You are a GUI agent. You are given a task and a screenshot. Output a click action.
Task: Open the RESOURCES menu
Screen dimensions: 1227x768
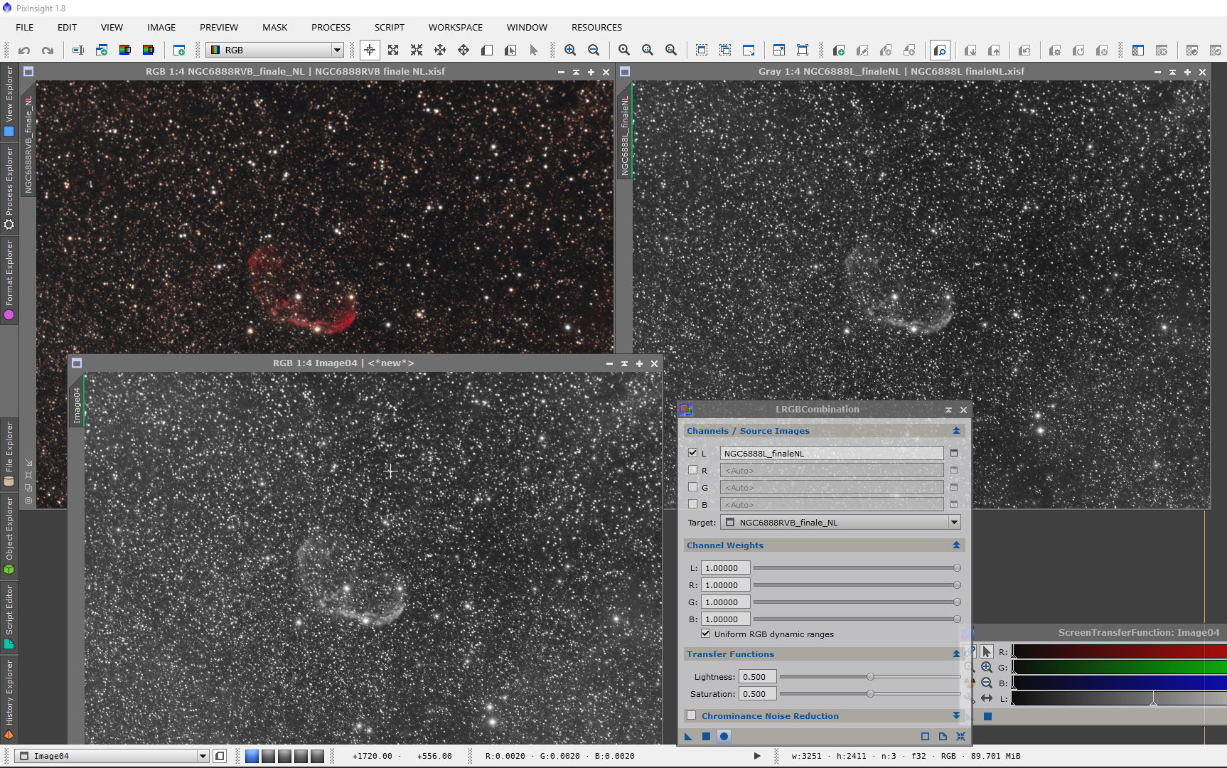pos(596,27)
